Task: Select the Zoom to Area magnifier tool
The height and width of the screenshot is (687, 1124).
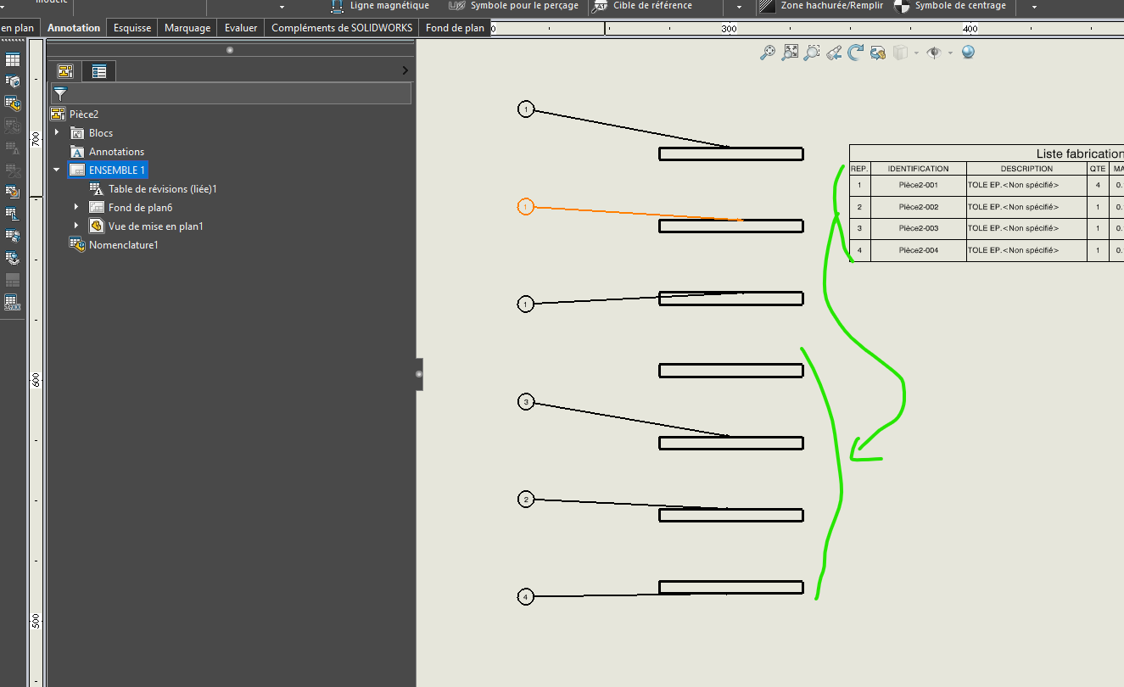Action: pyautogui.click(x=812, y=53)
